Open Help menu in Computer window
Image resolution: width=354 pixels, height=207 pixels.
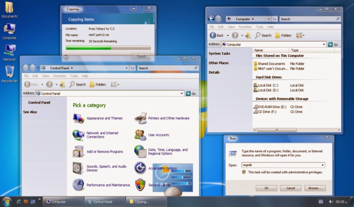(270, 27)
